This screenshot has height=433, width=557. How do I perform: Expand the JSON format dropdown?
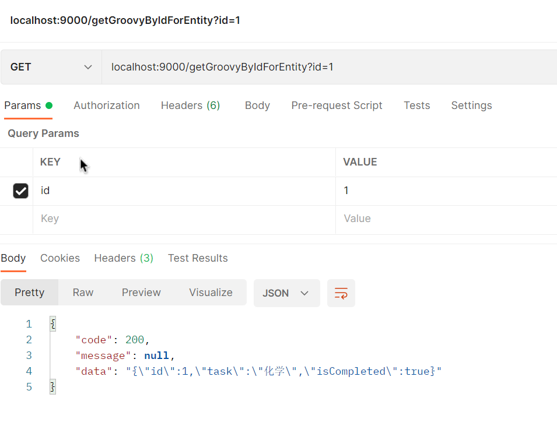pyautogui.click(x=286, y=293)
